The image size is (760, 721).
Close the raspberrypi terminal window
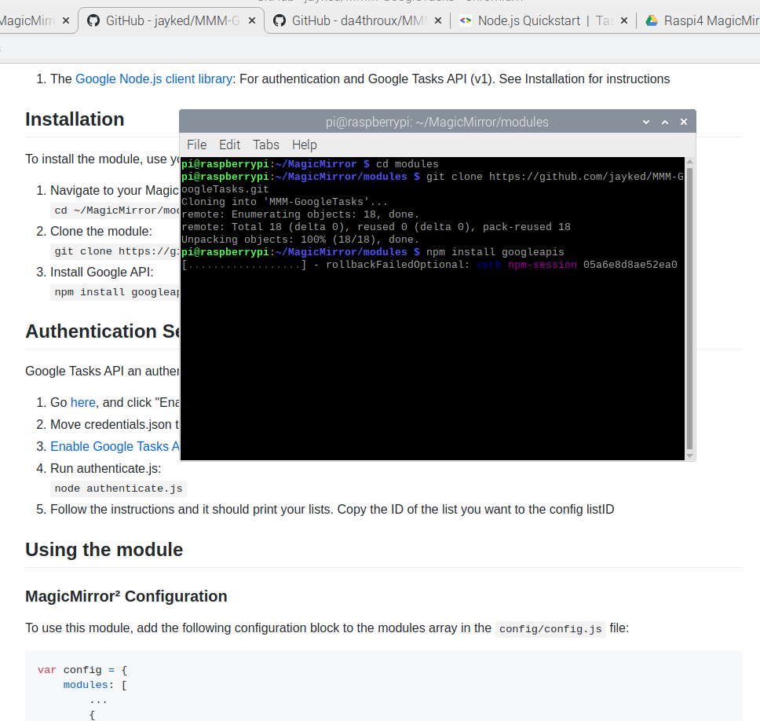click(683, 123)
